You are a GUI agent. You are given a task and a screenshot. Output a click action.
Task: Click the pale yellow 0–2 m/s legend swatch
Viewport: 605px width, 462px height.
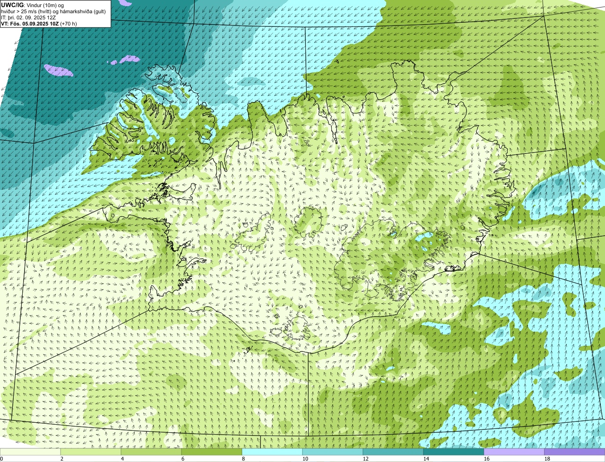(30, 452)
